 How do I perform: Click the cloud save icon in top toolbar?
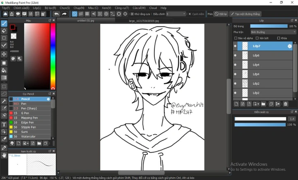(5, 14)
